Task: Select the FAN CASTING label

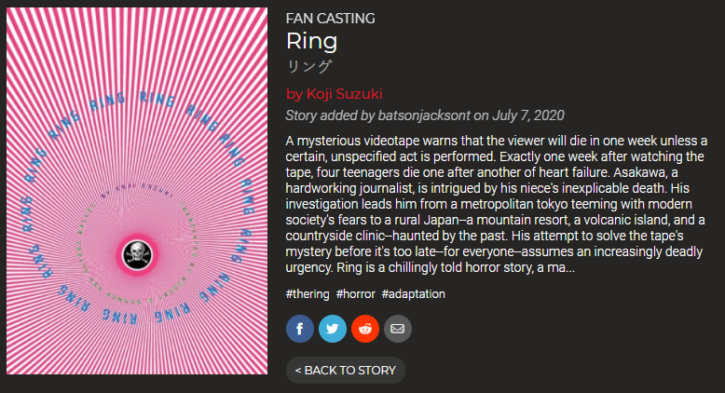Action: (x=330, y=19)
